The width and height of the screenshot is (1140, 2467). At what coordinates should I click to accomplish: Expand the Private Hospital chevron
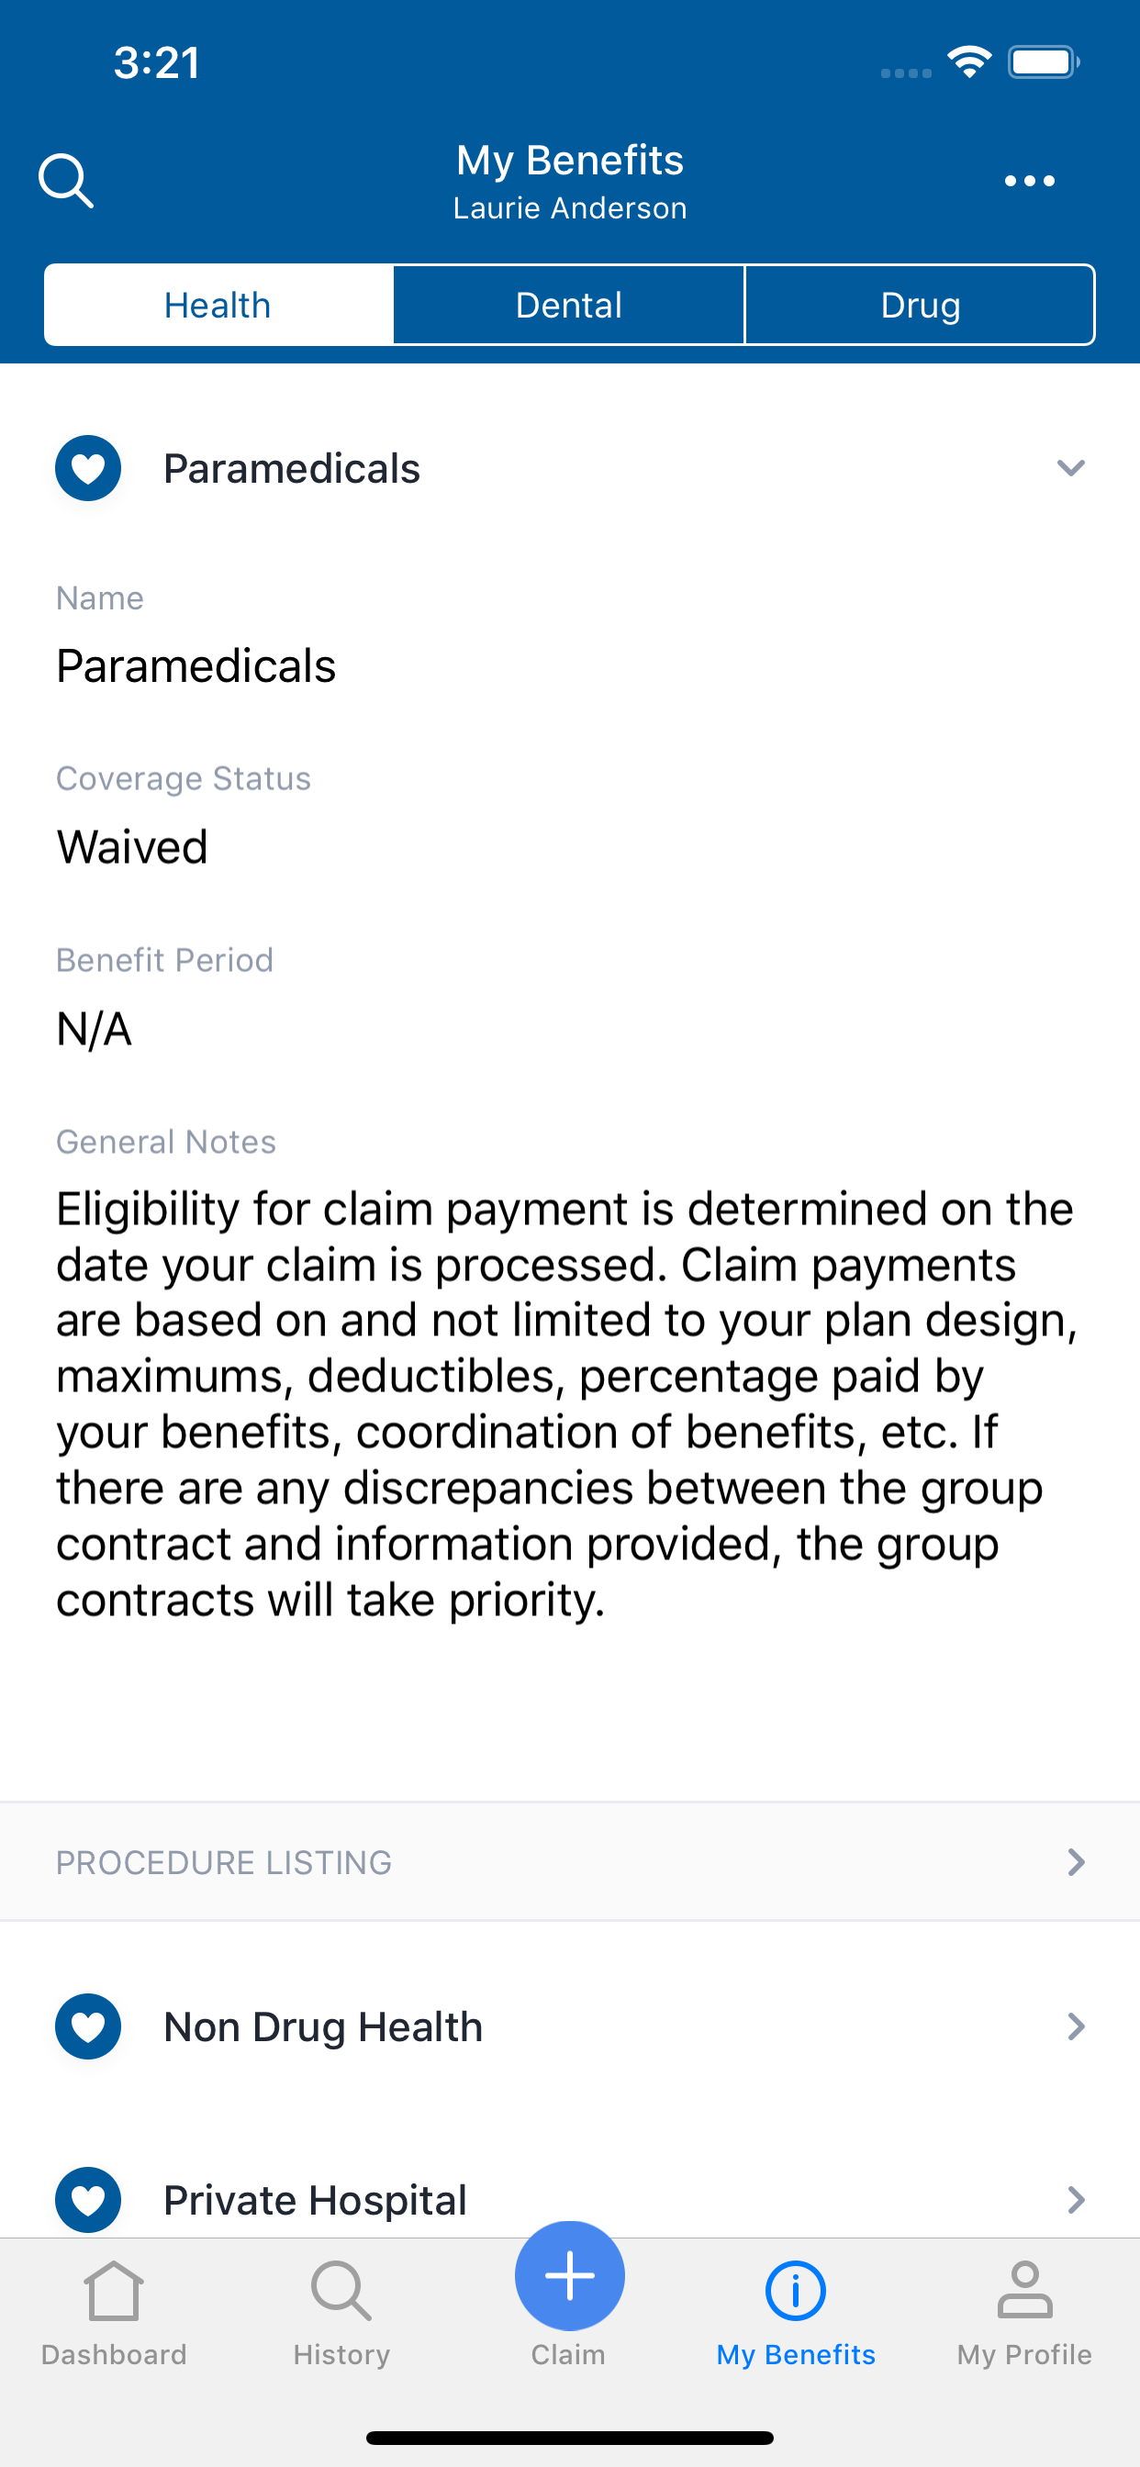pos(1076,2200)
